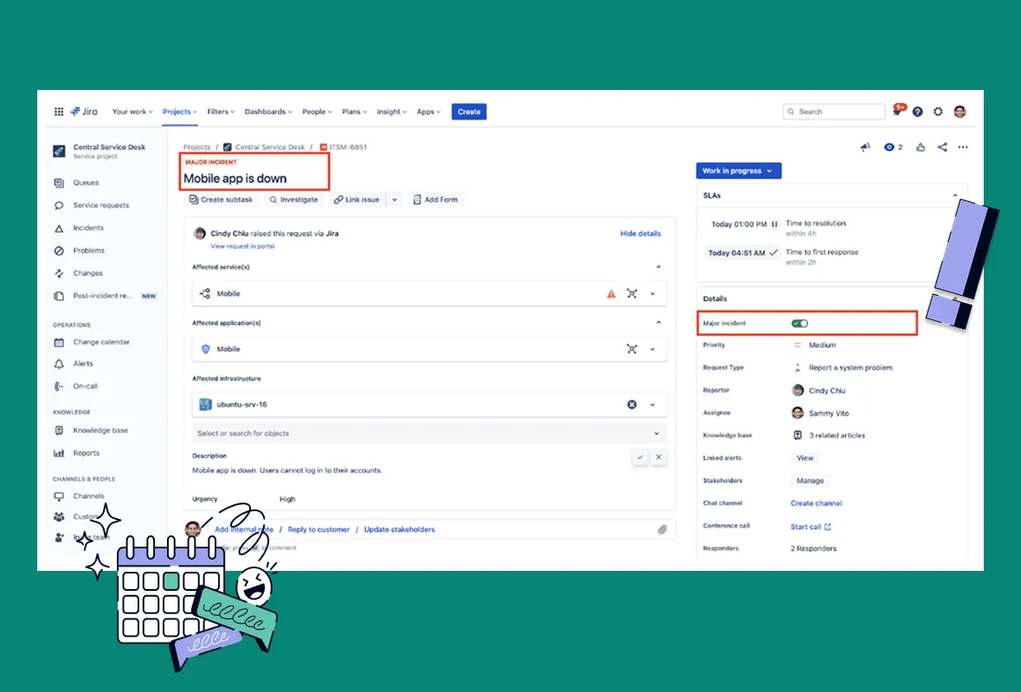Confirm the description with the checkmark button
The width and height of the screenshot is (1021, 692).
[639, 457]
